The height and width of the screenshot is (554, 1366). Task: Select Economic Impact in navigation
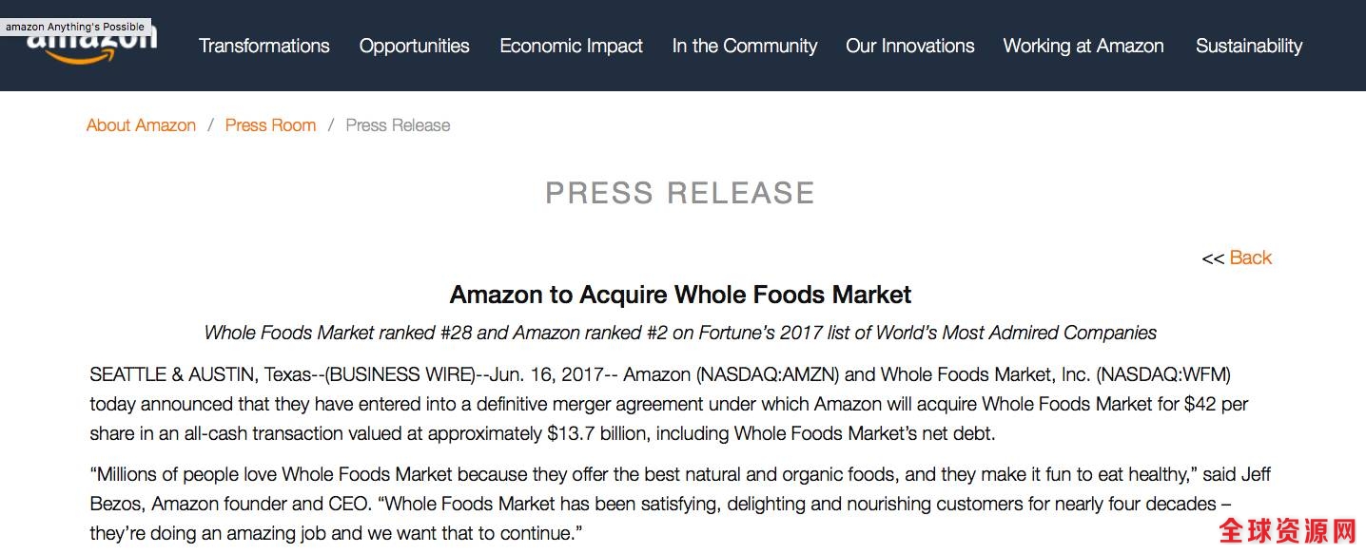[572, 46]
